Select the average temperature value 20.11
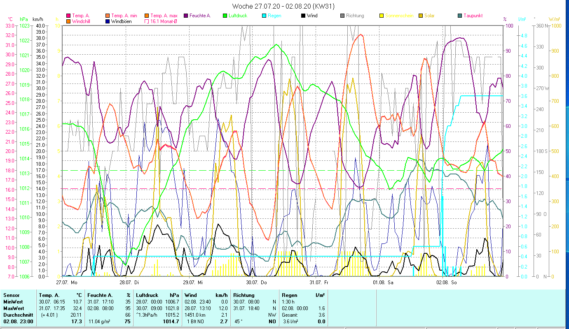569x329 pixels. (x=76, y=315)
